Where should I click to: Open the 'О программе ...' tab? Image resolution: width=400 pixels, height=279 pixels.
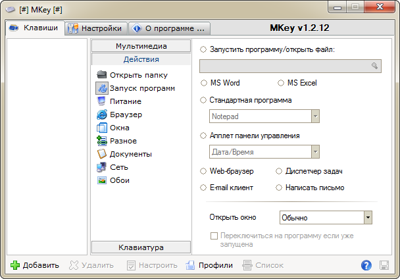click(169, 28)
